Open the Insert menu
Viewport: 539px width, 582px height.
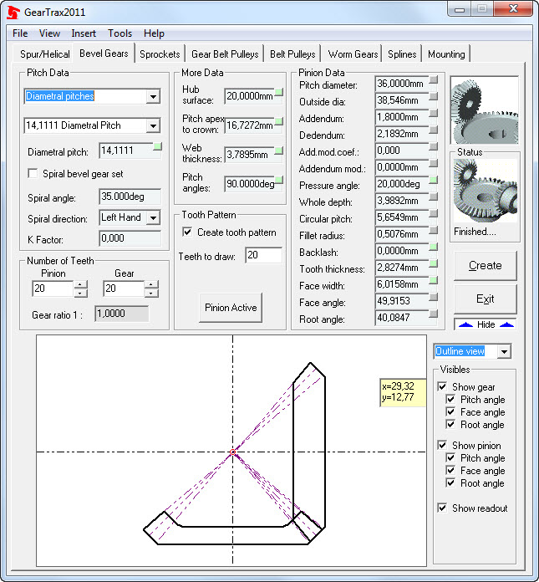tap(84, 33)
